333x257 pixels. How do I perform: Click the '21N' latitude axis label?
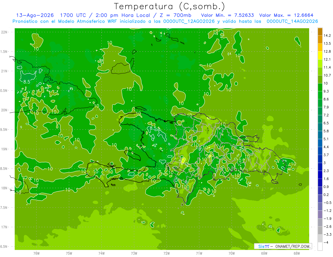pos(5,71)
